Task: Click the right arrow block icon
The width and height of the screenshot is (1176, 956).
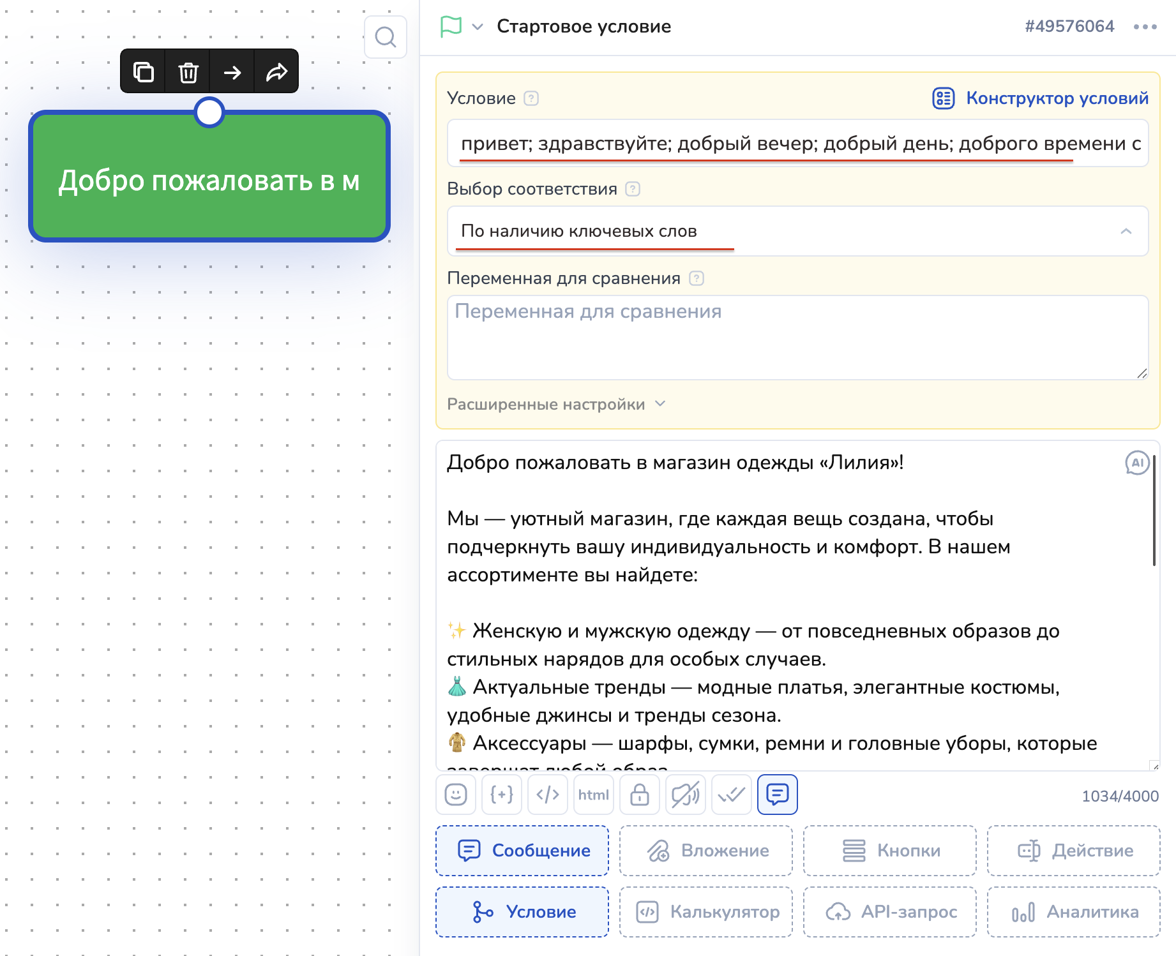Action: click(232, 71)
